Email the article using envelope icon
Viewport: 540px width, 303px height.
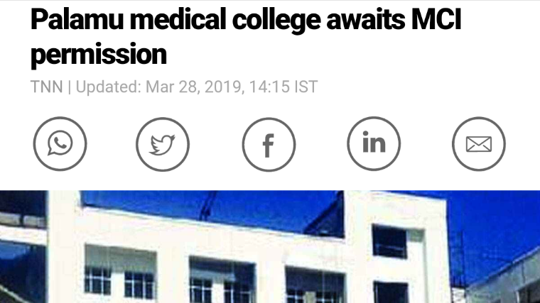click(x=479, y=144)
